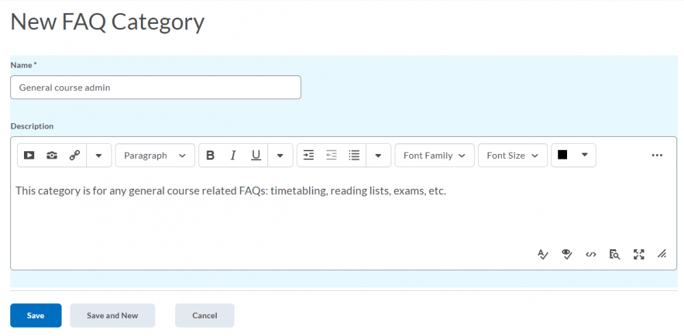Screen dimensions: 684x336
Task: Run the spellcheck icon
Action: click(x=542, y=255)
